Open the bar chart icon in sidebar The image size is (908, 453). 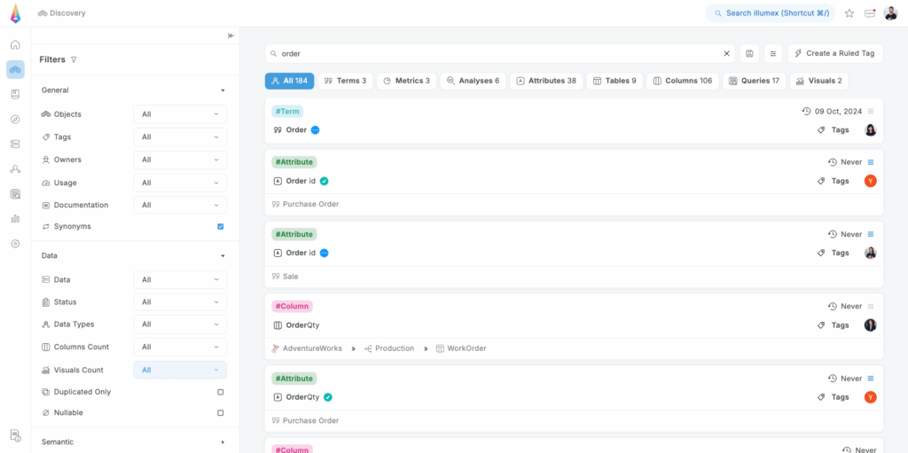[x=15, y=218]
